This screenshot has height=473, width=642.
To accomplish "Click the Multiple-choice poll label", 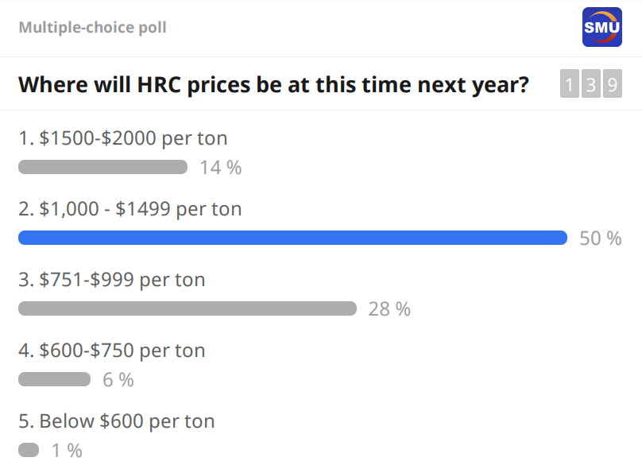I will 92,28.
